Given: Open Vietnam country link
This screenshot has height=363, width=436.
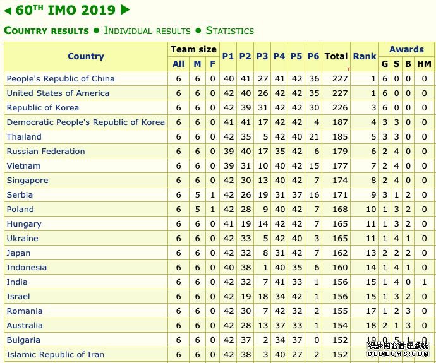Looking at the screenshot, I should point(23,166).
